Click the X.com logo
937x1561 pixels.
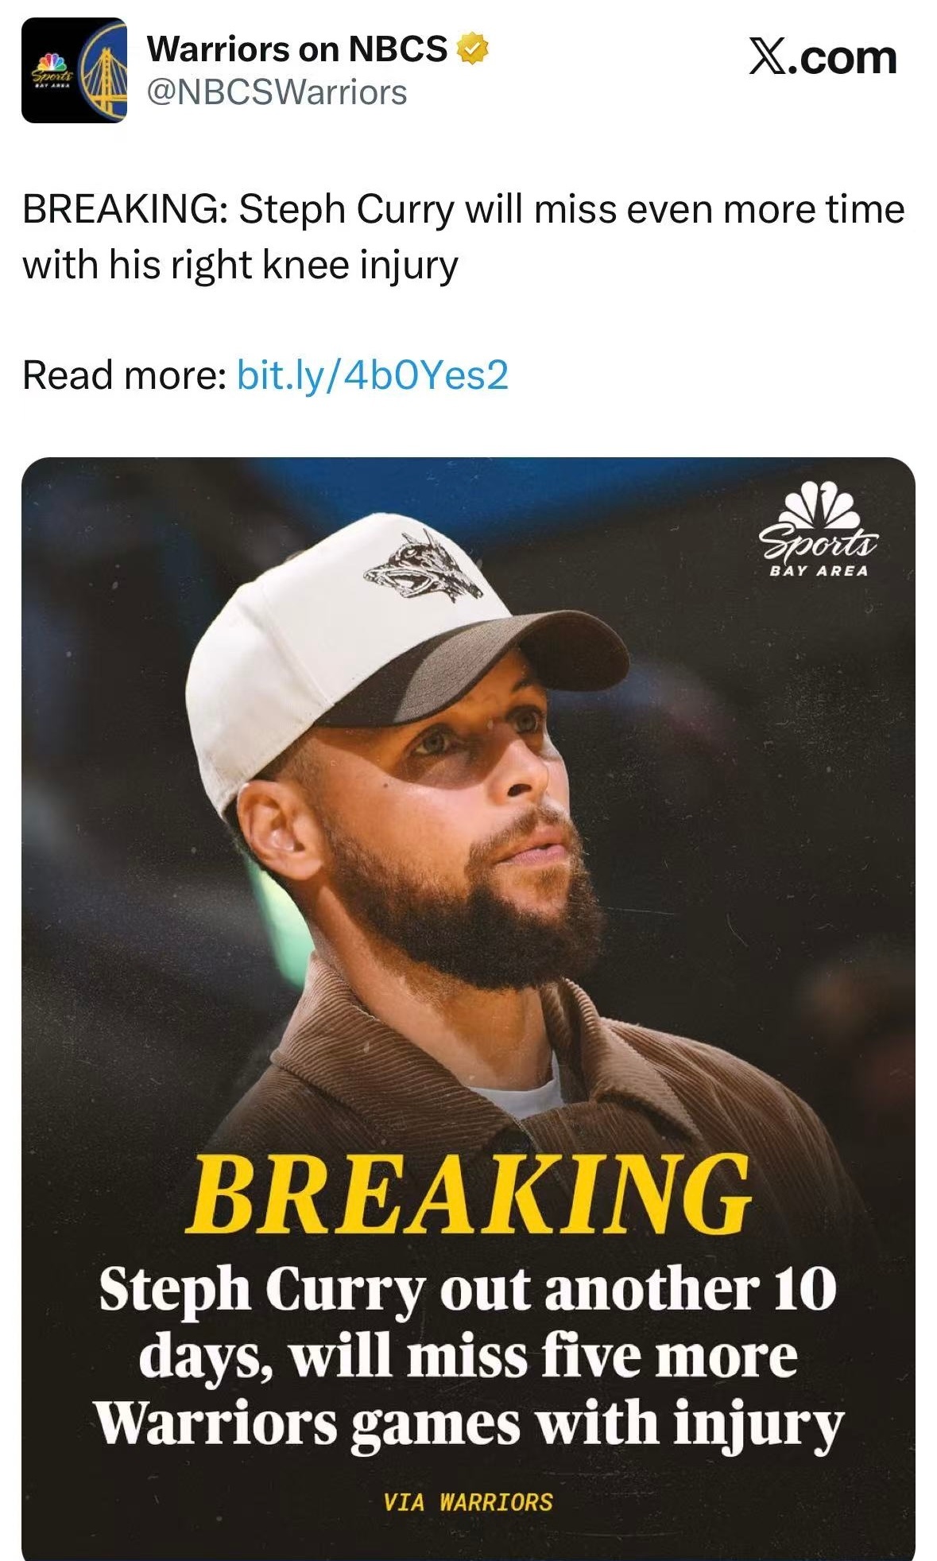click(822, 58)
